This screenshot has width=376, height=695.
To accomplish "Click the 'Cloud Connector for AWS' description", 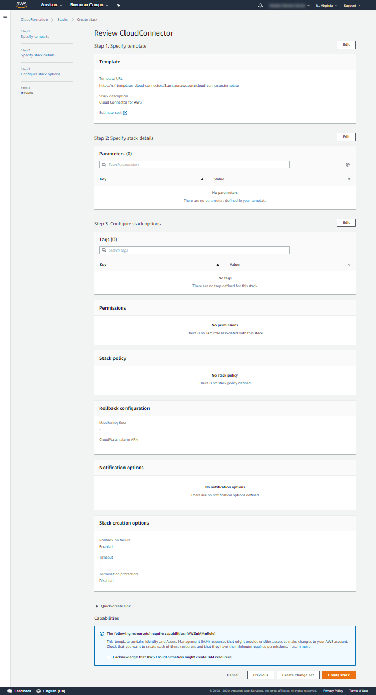I will click(x=120, y=102).
